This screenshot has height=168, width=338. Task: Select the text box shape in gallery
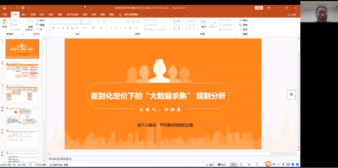pyautogui.click(x=175, y=21)
